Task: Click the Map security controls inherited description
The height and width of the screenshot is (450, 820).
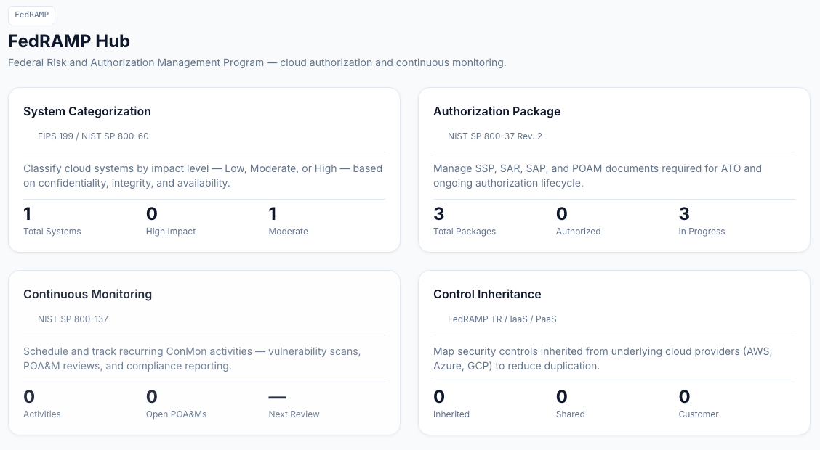Action: point(603,359)
